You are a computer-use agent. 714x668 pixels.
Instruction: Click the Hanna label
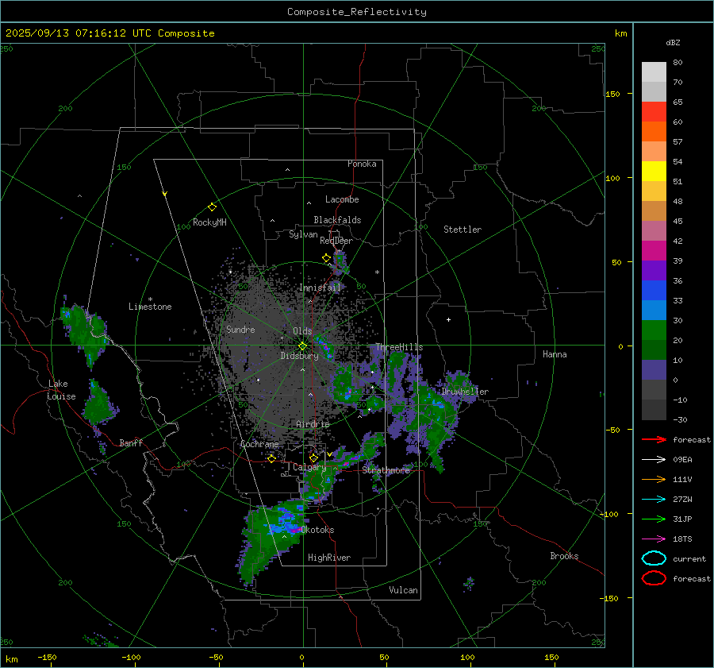pos(555,354)
